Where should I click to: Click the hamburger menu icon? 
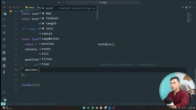(x=4, y=7)
